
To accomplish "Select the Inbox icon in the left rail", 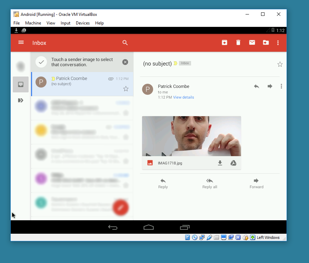I will (x=21, y=84).
